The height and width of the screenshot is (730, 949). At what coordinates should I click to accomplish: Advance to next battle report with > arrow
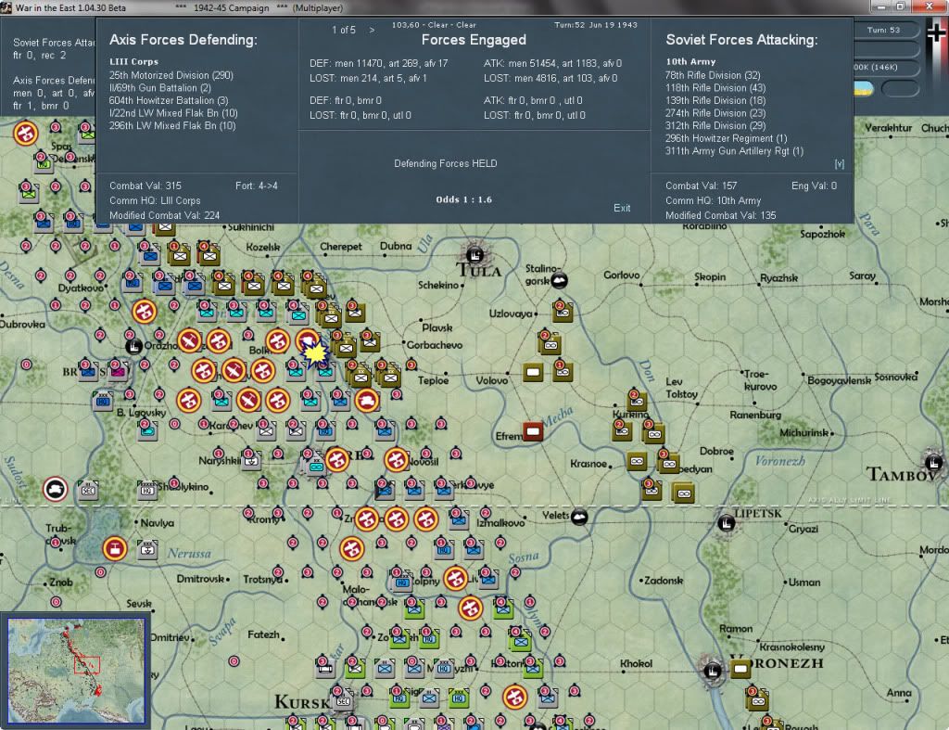tap(372, 30)
